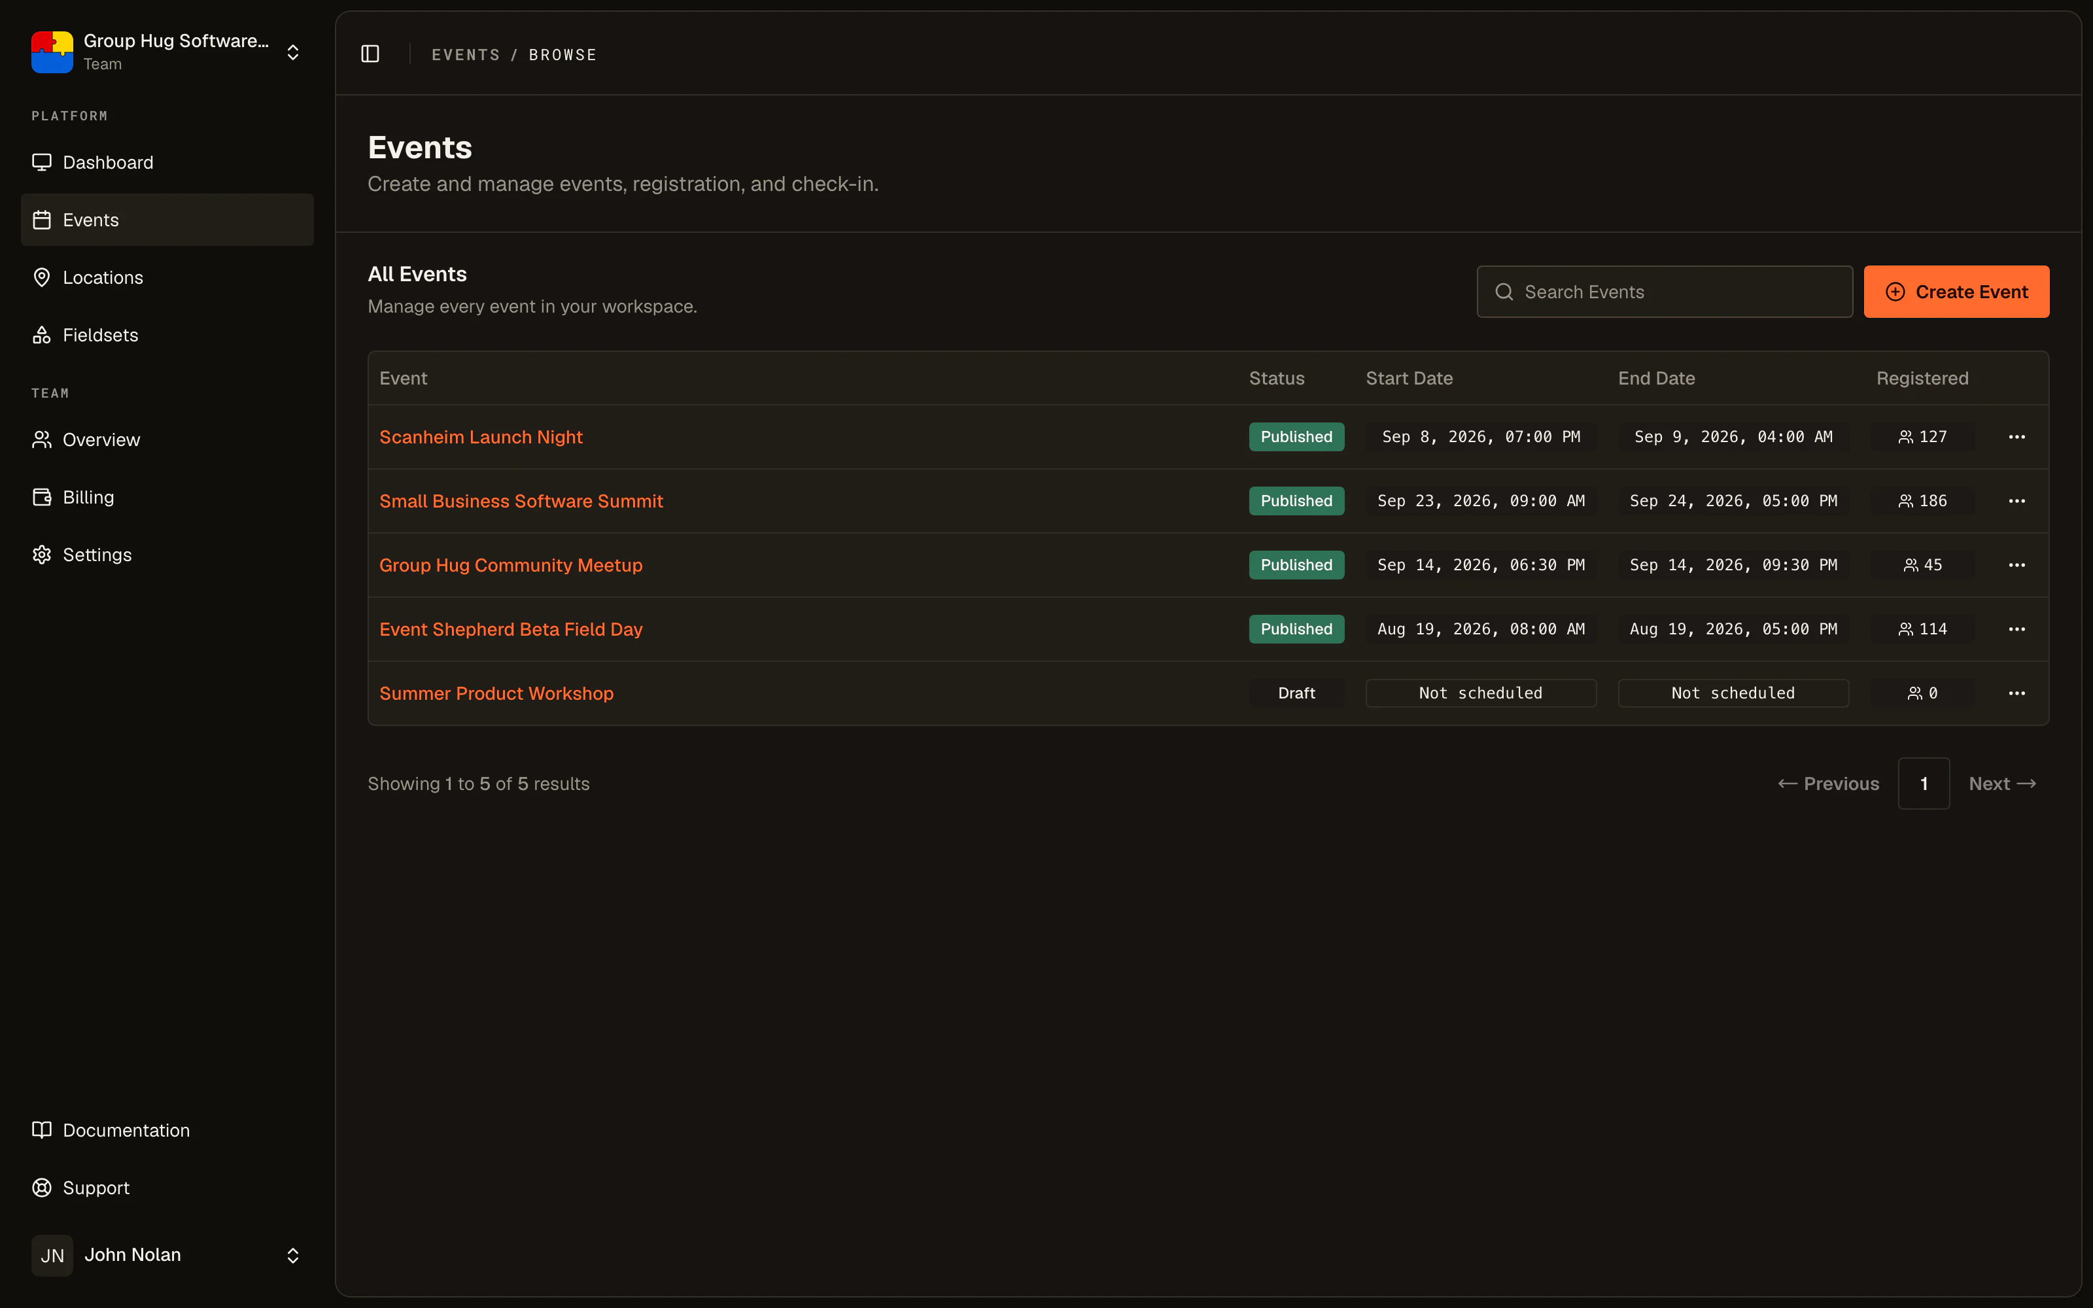
Task: Open actions menu for Event Shepherd Beta Field Day
Action: tap(2017, 629)
